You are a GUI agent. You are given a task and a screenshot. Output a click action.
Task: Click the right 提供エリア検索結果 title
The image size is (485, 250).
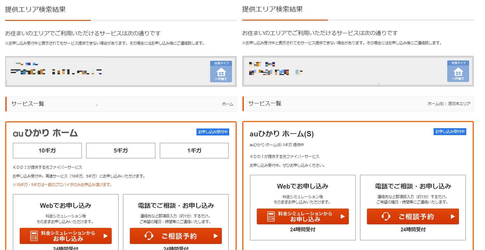[x=272, y=9]
